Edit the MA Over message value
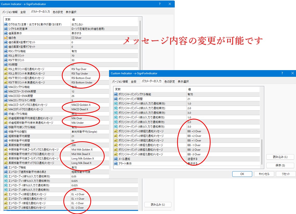 click(x=90, y=118)
